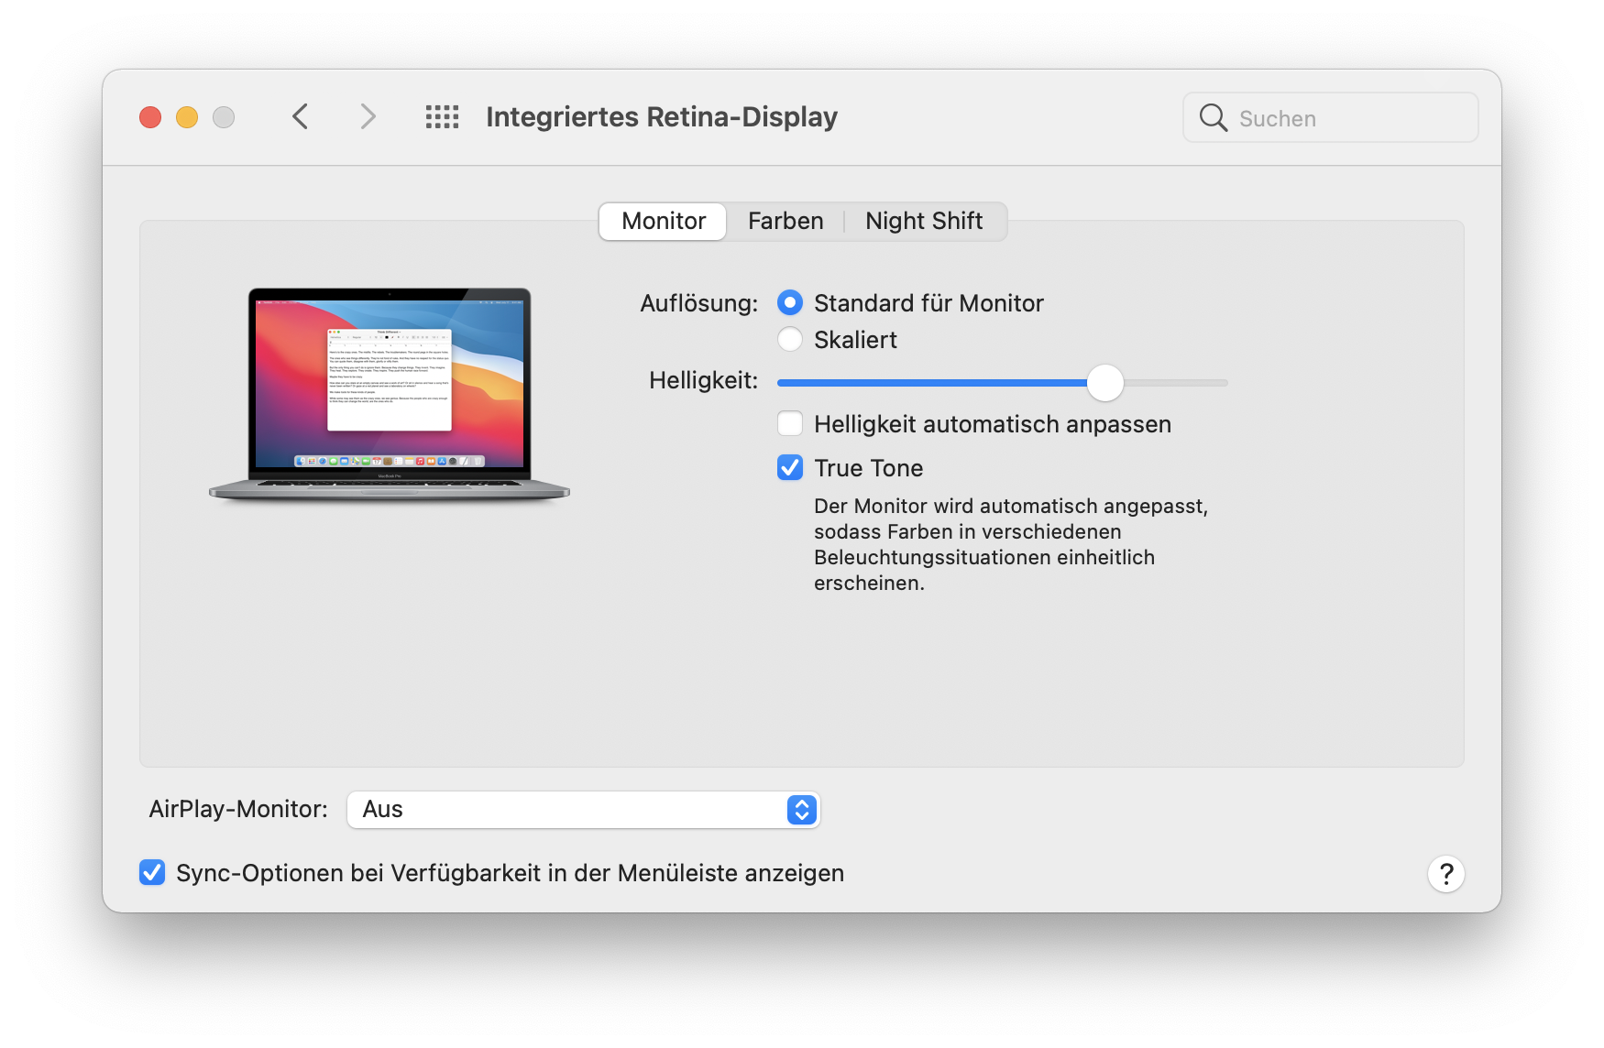1604x1048 pixels.
Task: Open the Night Shift tab
Action: click(924, 222)
